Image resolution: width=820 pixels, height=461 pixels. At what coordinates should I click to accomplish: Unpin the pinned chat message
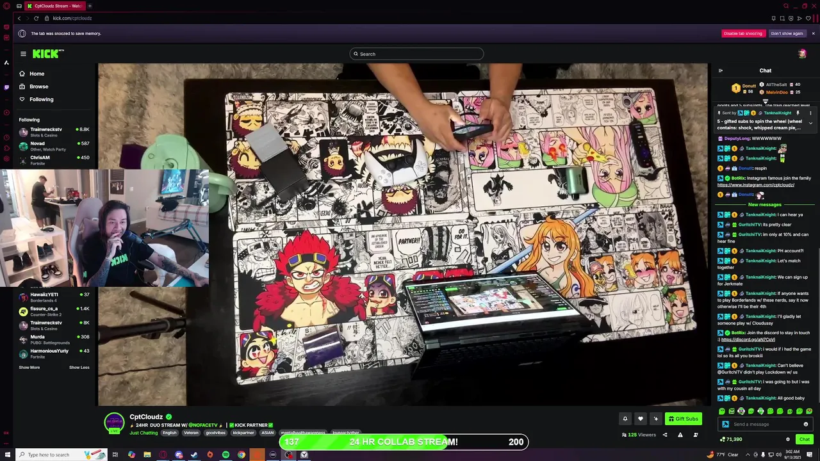click(798, 113)
